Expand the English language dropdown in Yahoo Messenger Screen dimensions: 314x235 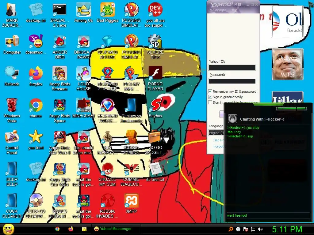216,133
